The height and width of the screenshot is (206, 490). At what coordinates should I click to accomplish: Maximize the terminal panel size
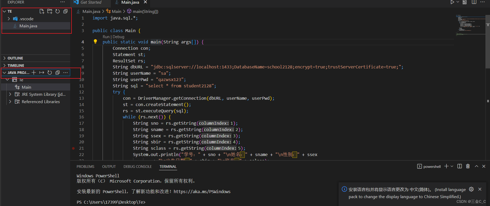pos(476,166)
